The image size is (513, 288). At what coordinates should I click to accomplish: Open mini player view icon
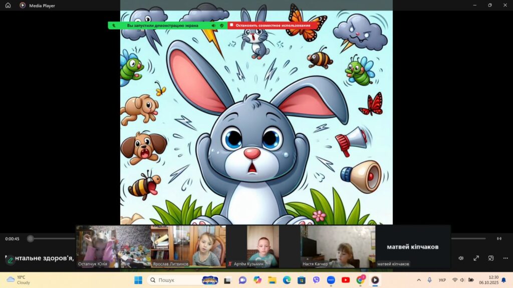pos(491,258)
